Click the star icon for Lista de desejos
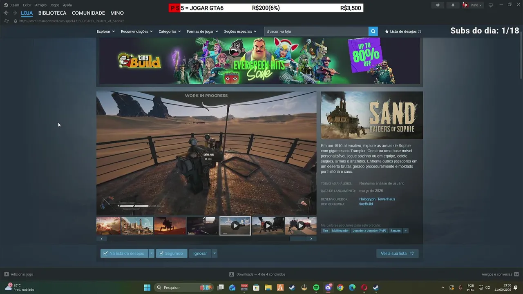The image size is (523, 294). [387, 31]
